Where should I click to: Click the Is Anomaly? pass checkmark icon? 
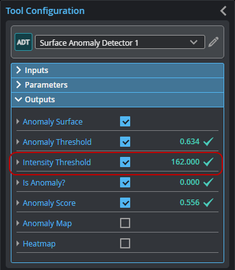point(208,182)
